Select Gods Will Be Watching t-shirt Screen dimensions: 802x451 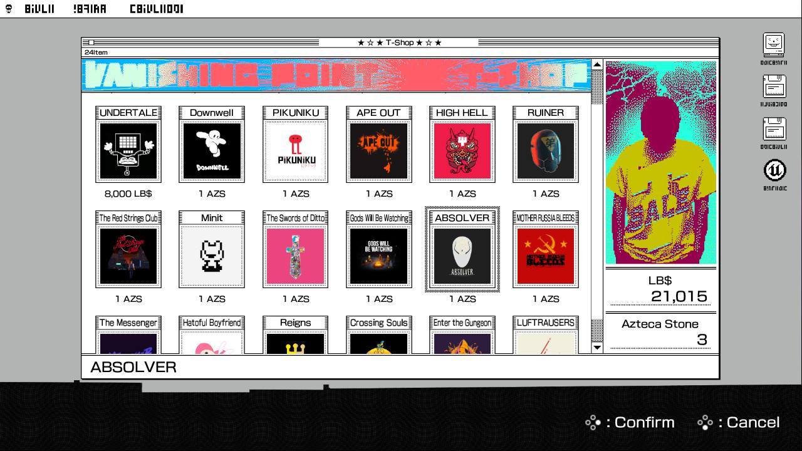(378, 249)
